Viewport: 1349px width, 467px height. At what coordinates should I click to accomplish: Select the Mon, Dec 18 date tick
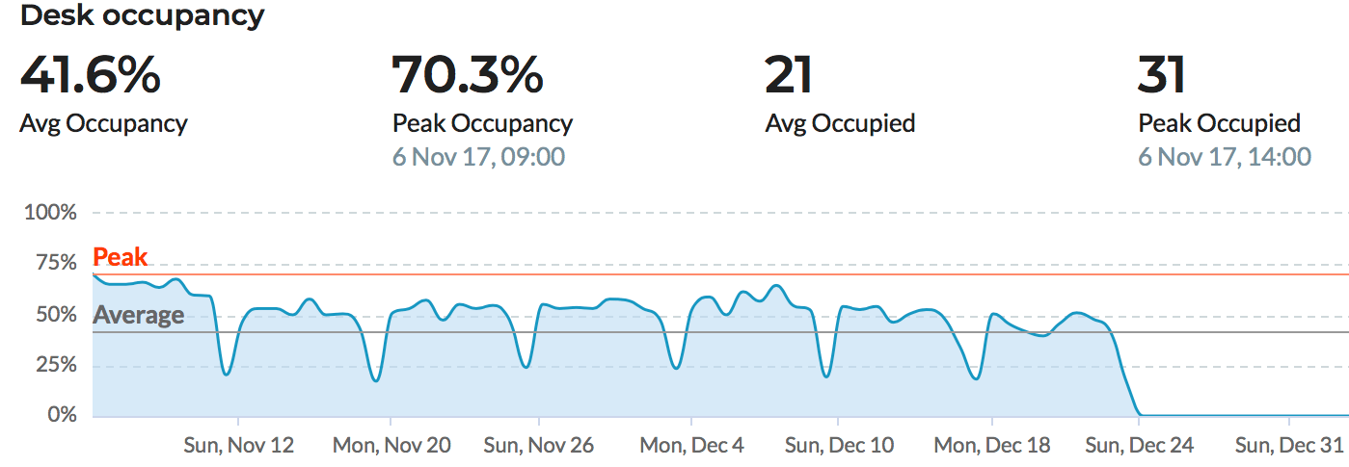[990, 446]
